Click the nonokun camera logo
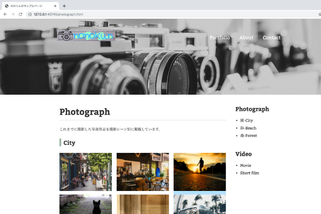 point(86,36)
